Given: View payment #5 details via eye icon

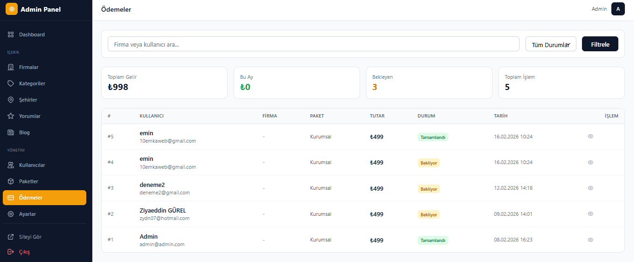Looking at the screenshot, I should 590,137.
